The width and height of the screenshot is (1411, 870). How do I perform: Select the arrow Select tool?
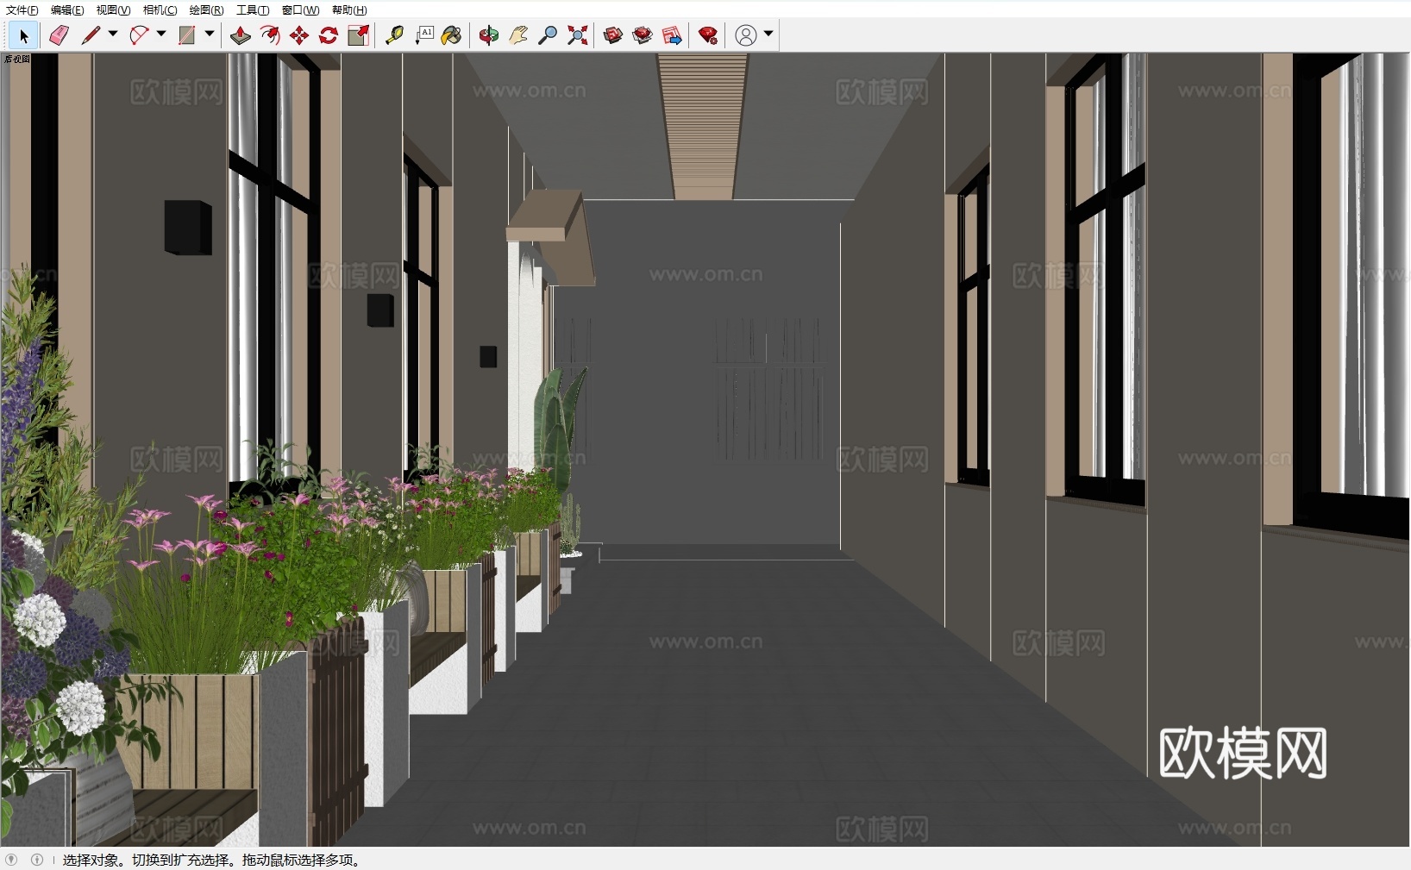pos(23,35)
